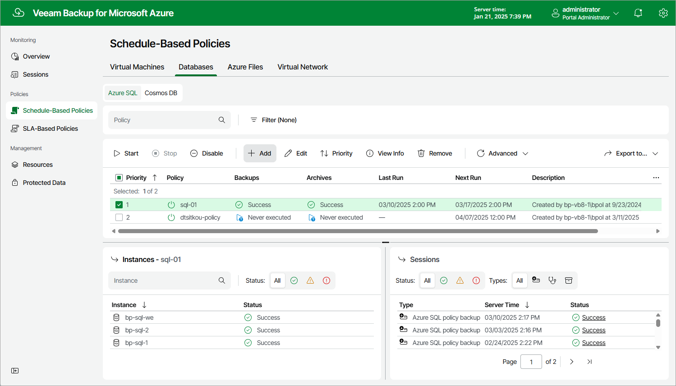Switch to Cosmos DB sub-tab

[x=161, y=93]
